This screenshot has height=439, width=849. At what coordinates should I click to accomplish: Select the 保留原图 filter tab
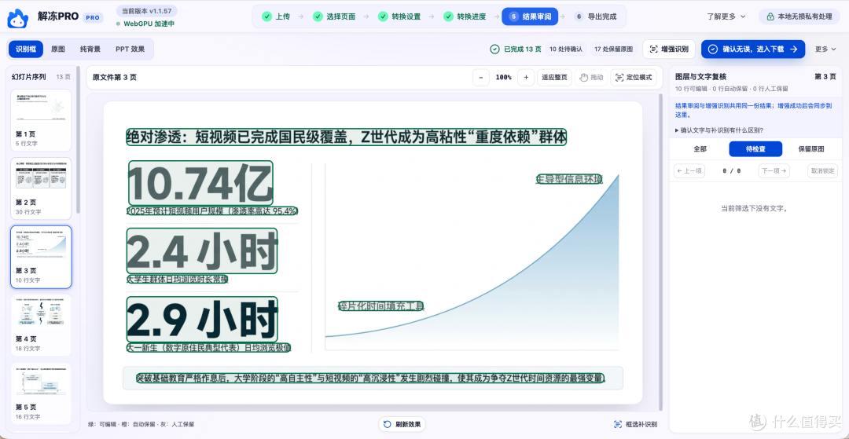point(811,148)
